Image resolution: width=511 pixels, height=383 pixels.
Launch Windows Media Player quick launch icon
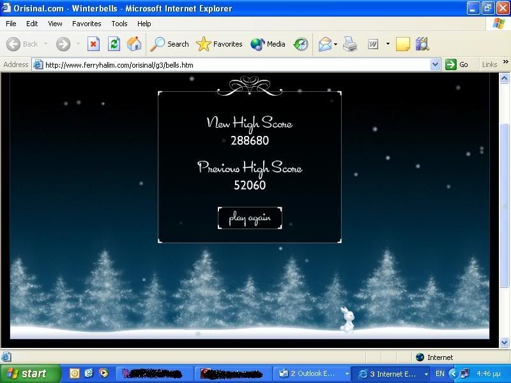coord(103,373)
